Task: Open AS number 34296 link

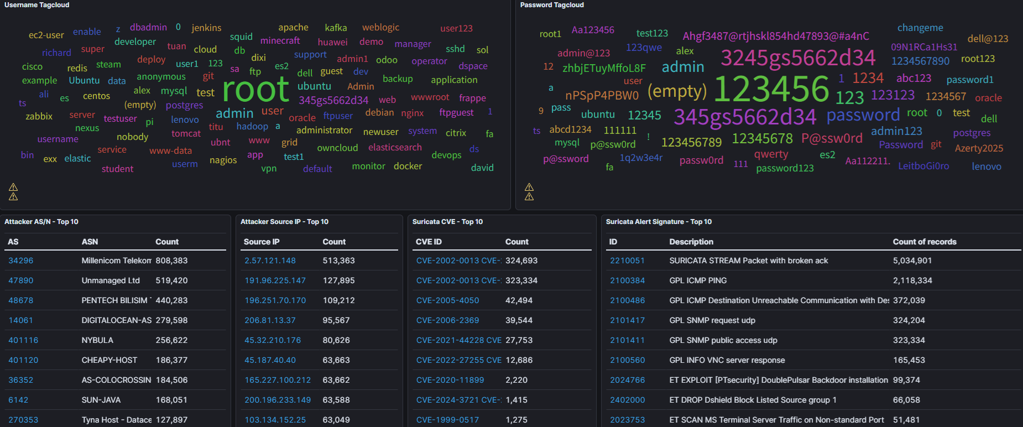Action: point(21,261)
